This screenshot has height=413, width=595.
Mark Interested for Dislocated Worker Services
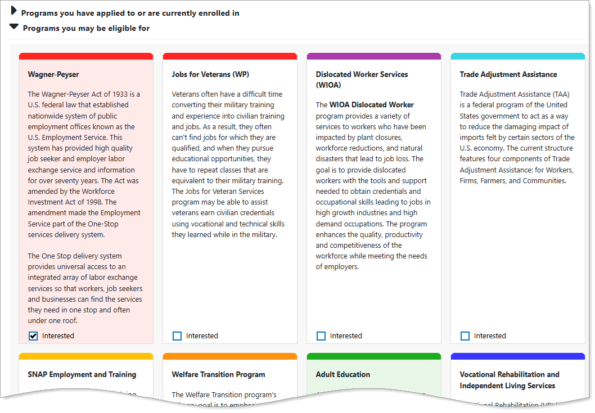[321, 336]
